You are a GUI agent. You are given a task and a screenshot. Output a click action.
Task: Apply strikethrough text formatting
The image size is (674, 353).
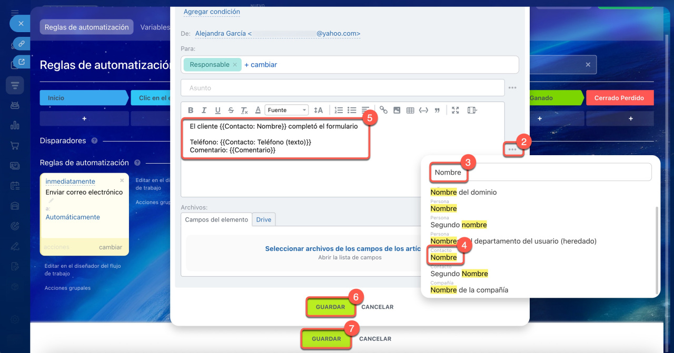[x=231, y=110]
